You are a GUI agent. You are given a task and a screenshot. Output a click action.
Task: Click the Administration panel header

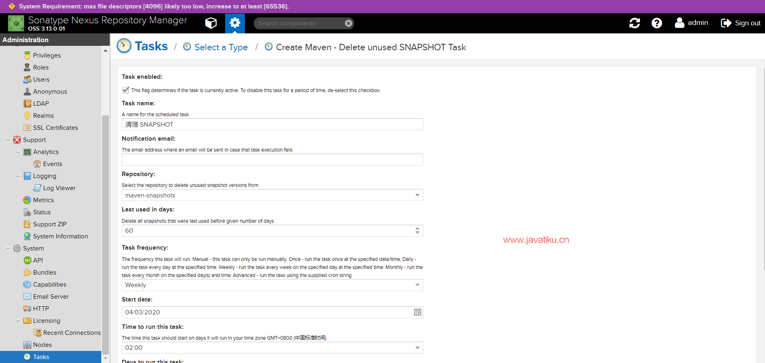coord(55,40)
